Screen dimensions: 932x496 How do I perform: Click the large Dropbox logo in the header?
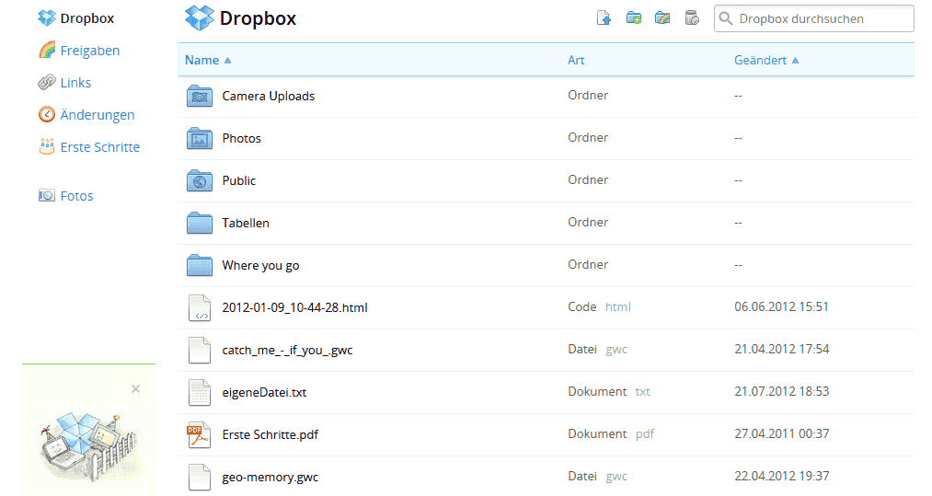[x=199, y=17]
